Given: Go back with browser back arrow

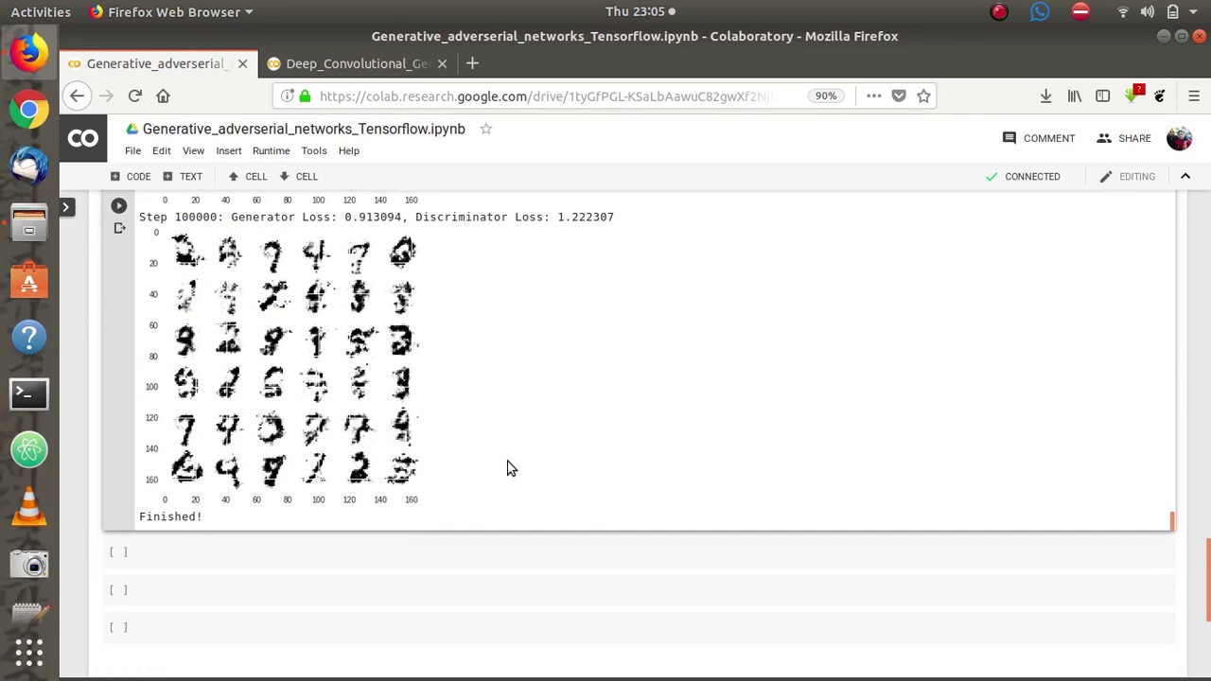Looking at the screenshot, I should tap(78, 96).
